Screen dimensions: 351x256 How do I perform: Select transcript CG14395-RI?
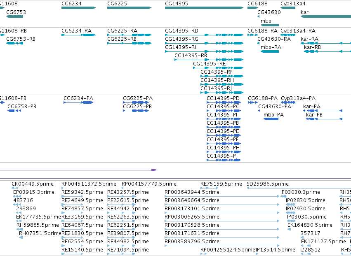[180, 47]
